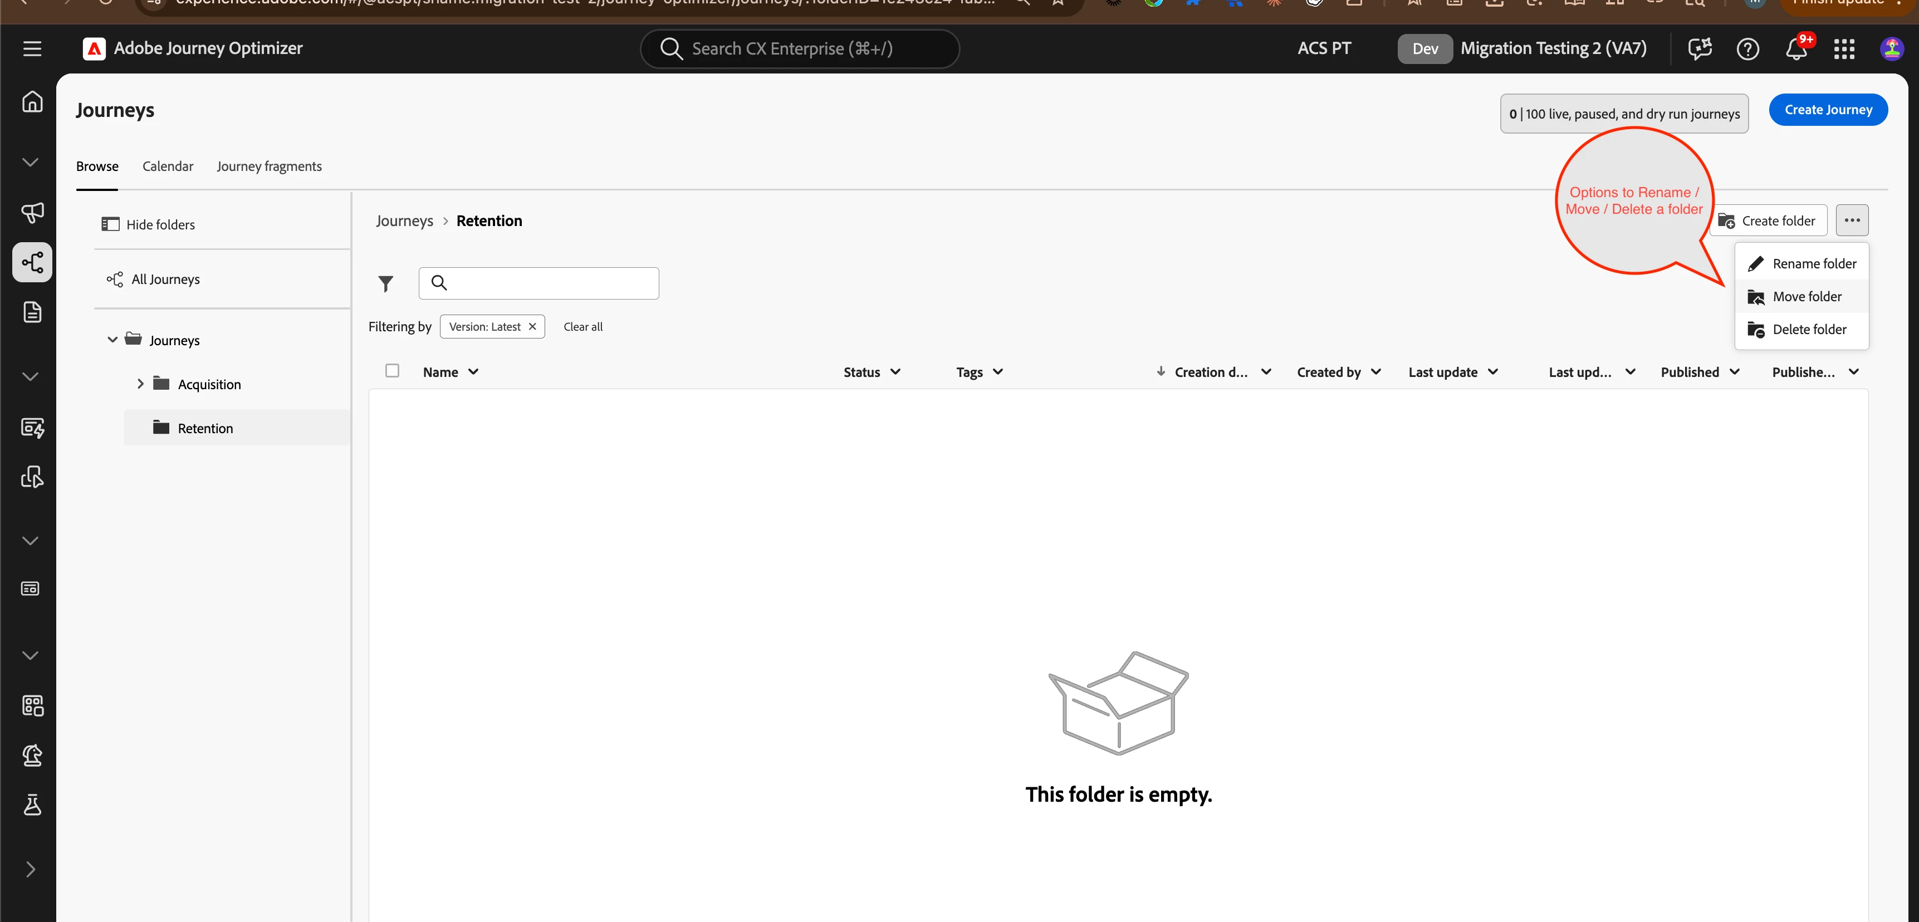
Task: Select Move folder from the menu
Action: point(1801,296)
